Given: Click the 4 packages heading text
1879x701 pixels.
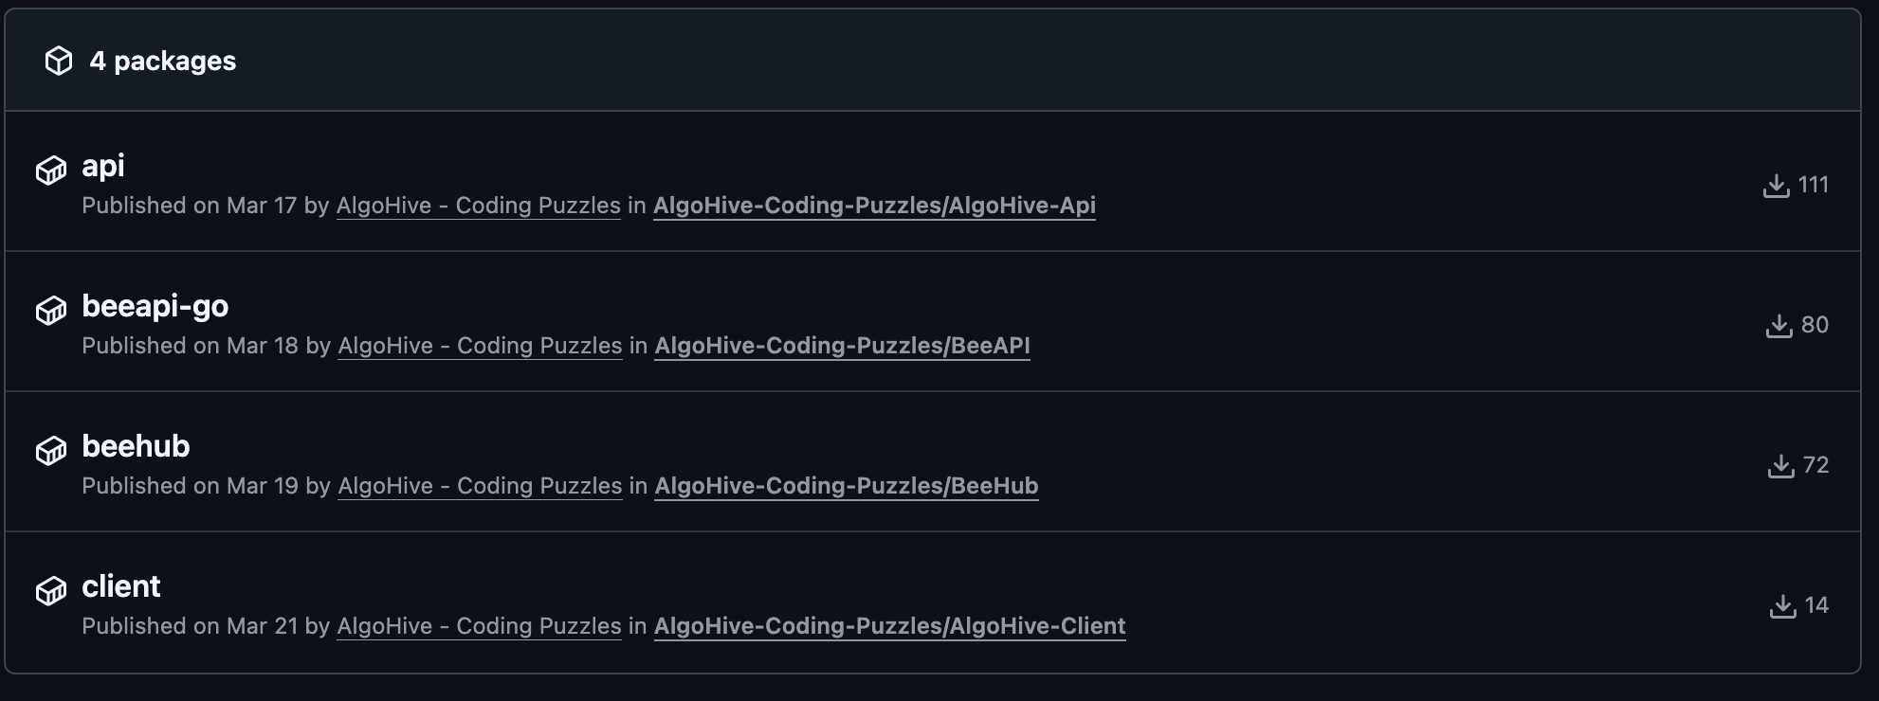Looking at the screenshot, I should point(163,62).
